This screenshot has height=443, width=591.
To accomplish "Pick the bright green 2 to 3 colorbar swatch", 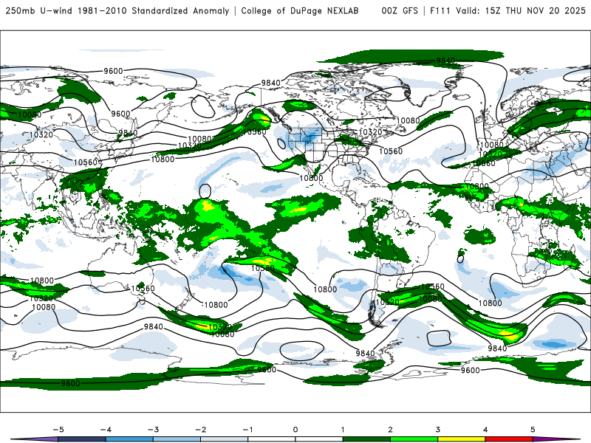I will [414, 439].
